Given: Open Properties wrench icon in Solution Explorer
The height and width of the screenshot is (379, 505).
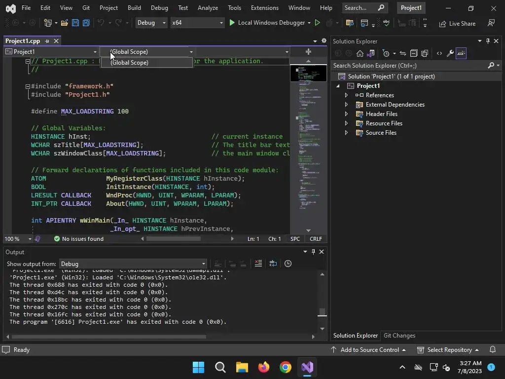Looking at the screenshot, I should tap(450, 53).
